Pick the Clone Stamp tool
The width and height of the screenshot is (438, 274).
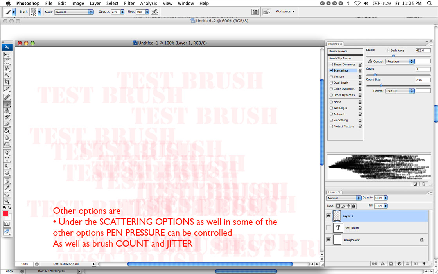pyautogui.click(x=7, y=111)
